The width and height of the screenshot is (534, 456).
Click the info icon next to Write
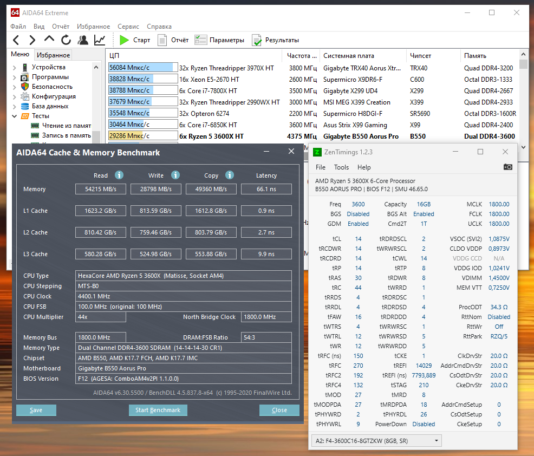coord(175,175)
